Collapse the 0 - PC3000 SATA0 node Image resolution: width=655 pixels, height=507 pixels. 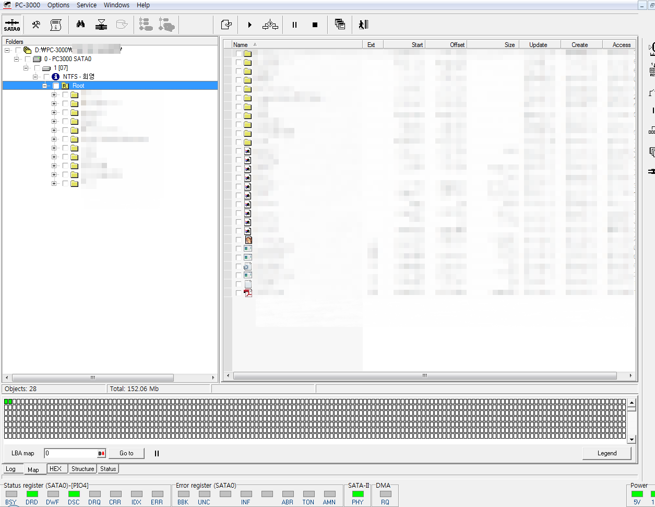click(x=17, y=59)
